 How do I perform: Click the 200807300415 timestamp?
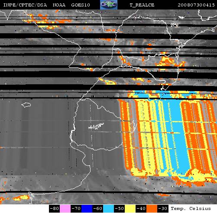coord(196,5)
